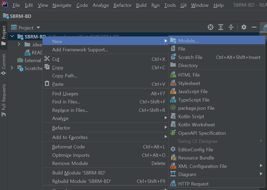
Task: Select Optimize Imports entry
Action: (105, 155)
